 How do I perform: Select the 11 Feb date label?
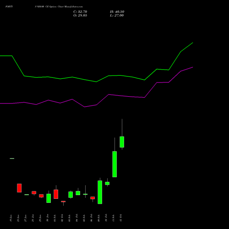click(114, 218)
